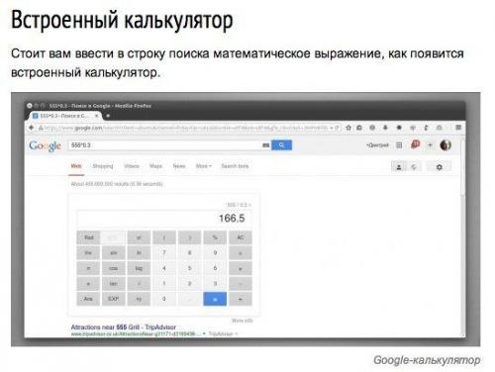The width and height of the screenshot is (495, 372).
Task: Open calculator More info link
Action: [x=243, y=321]
